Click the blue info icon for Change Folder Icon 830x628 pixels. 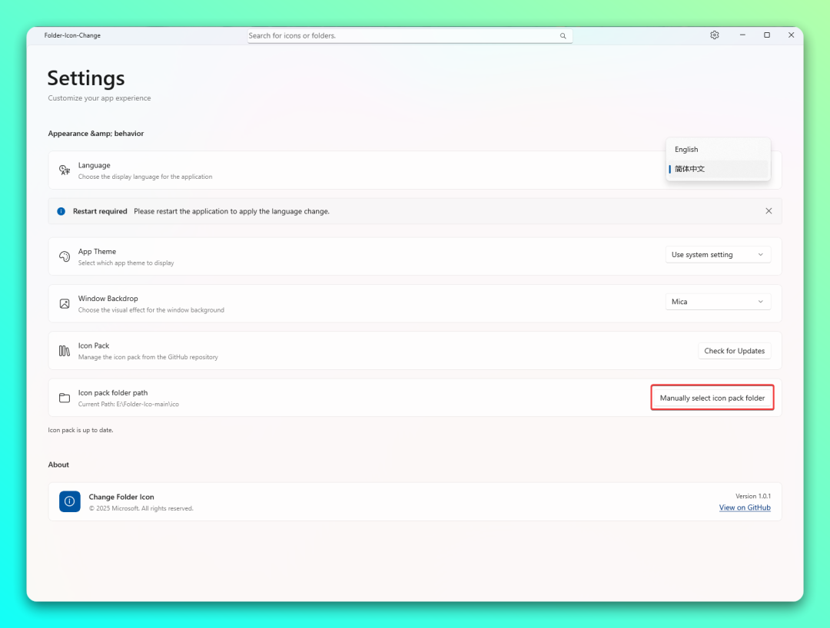coord(70,501)
